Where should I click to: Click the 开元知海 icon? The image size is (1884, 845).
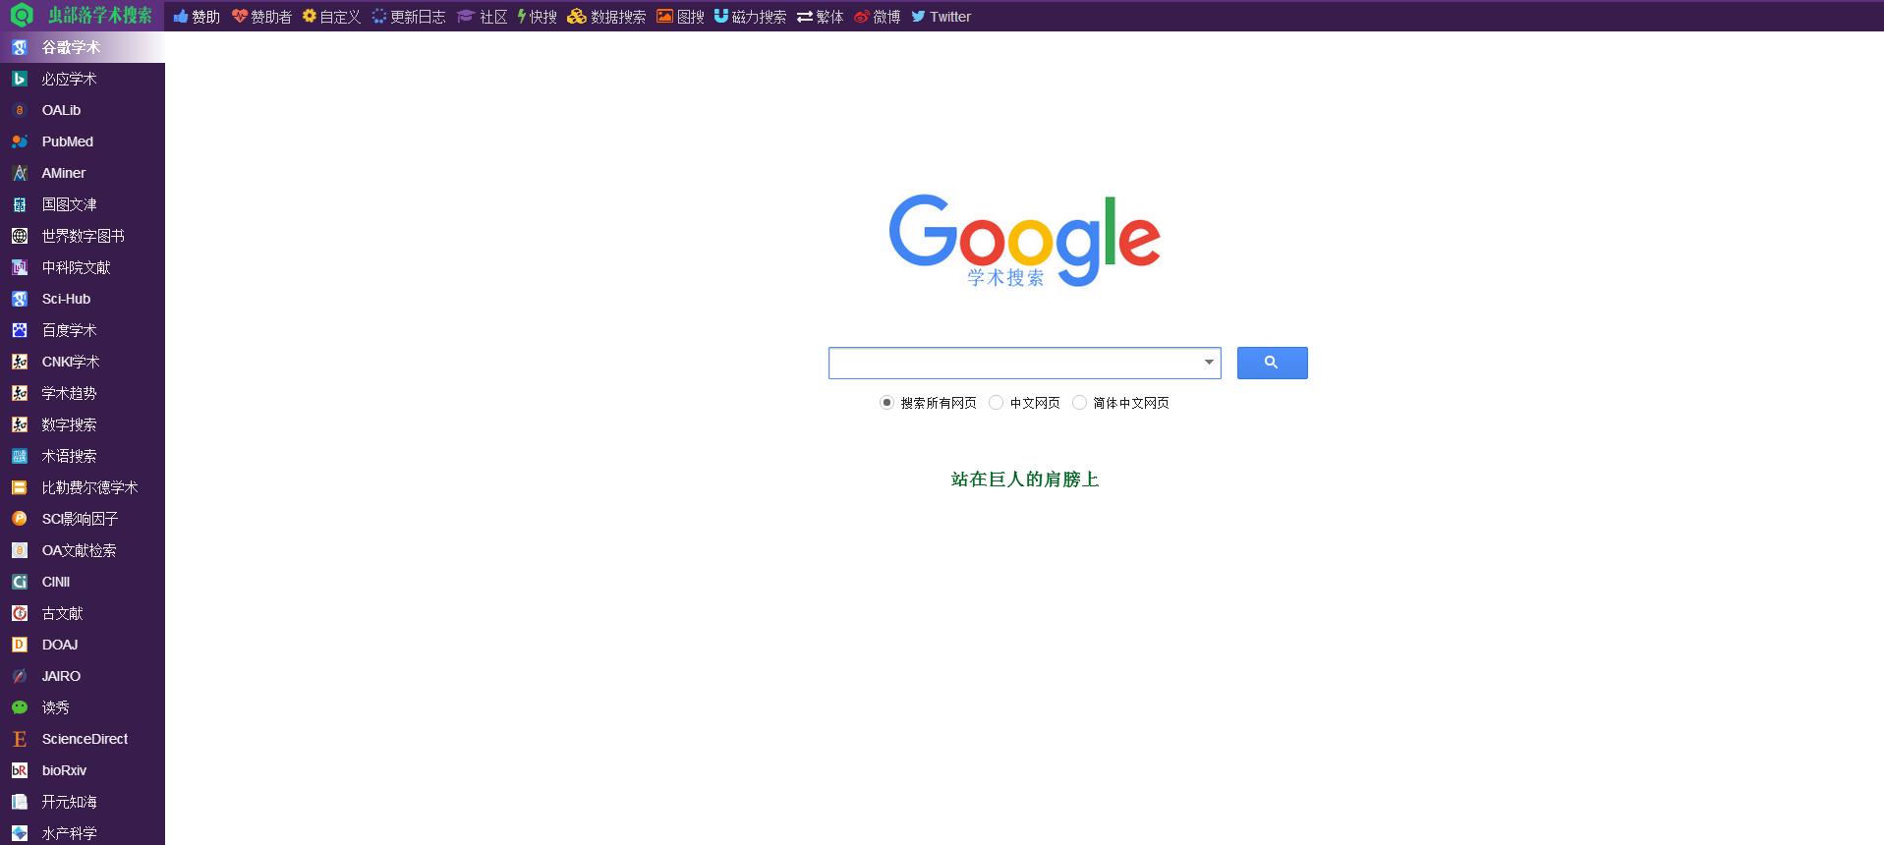(20, 802)
